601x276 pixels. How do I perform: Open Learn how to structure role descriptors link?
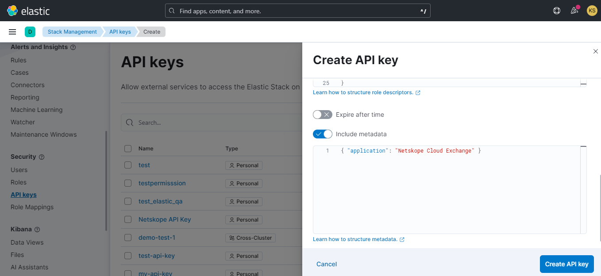(x=363, y=92)
